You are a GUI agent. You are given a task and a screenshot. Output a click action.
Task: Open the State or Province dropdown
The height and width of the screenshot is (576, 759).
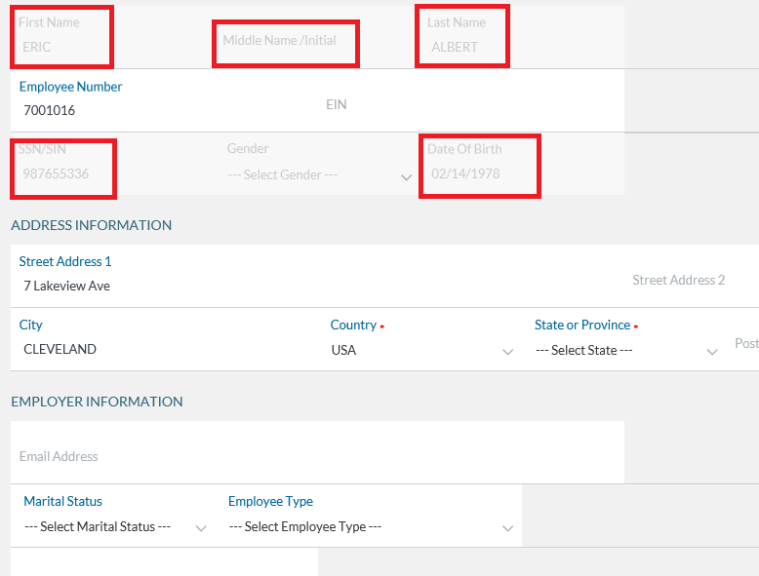tap(626, 350)
